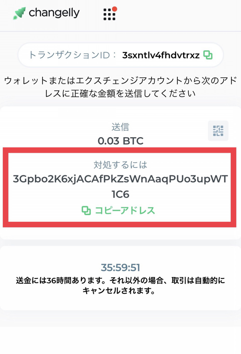This screenshot has height=354, width=241.
Task: Click the changelly wordmark text
Action: tap(54, 13)
